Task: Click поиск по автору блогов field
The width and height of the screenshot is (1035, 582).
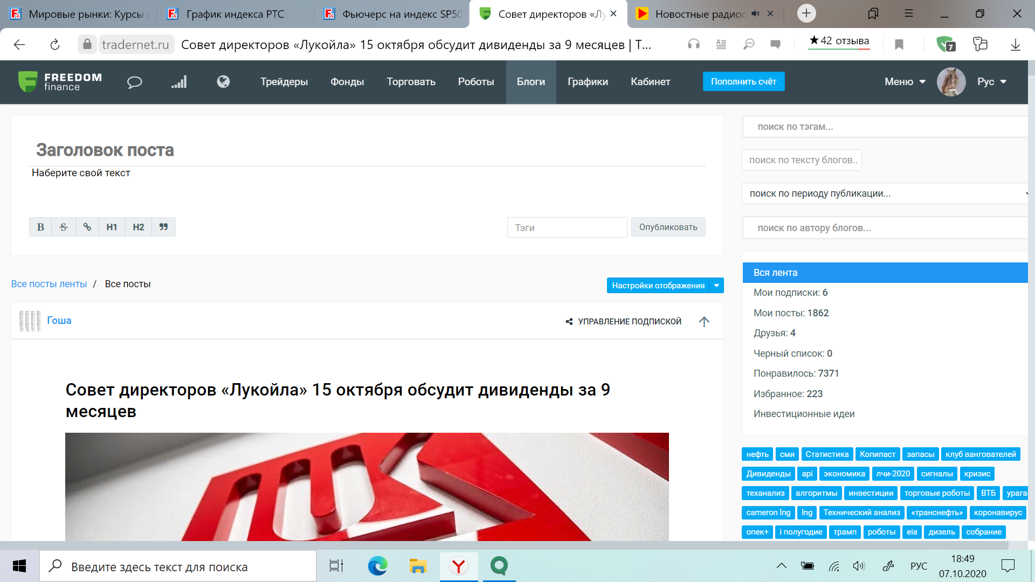Action: tap(886, 228)
